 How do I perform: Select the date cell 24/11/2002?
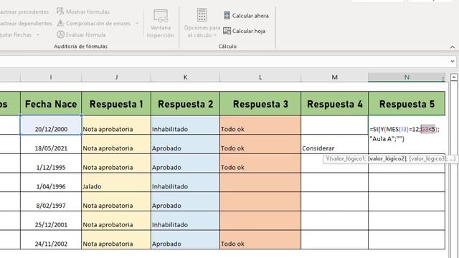pos(51,239)
